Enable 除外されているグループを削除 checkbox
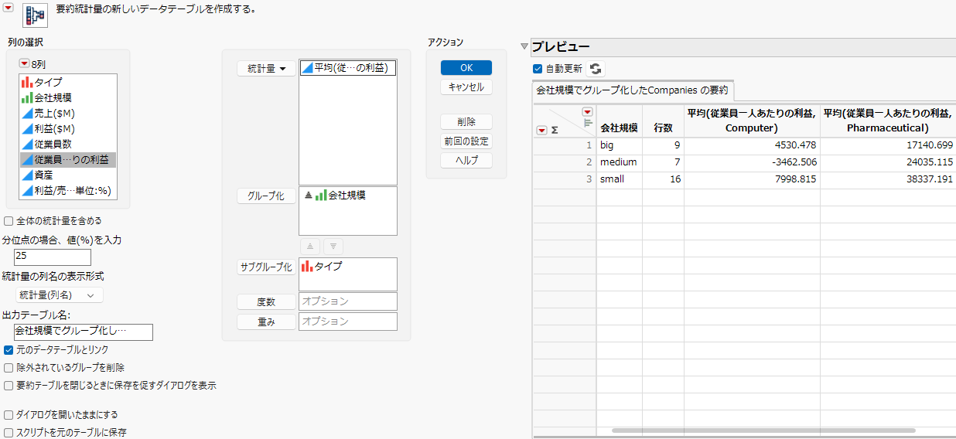This screenshot has width=956, height=439. (x=9, y=368)
